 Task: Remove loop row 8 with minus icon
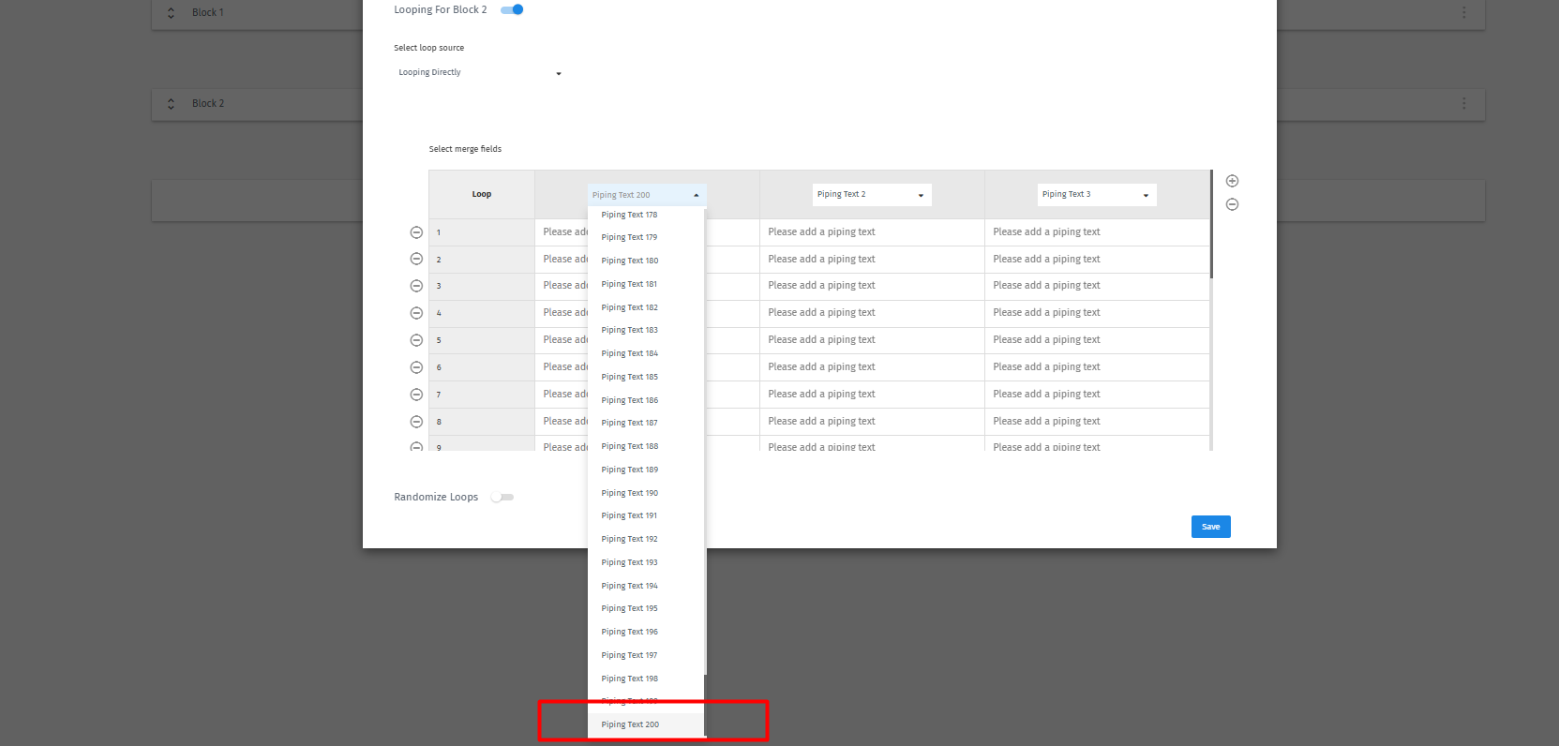[416, 422]
